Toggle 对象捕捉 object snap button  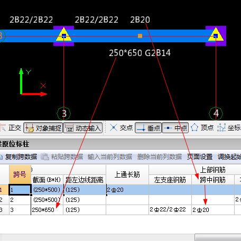(43, 128)
